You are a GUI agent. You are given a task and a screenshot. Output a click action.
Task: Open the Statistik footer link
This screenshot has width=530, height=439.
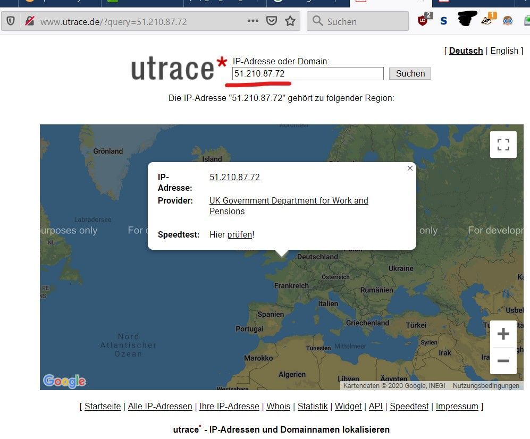(313, 406)
